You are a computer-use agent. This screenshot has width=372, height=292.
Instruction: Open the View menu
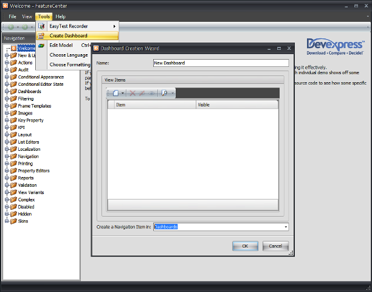pyautogui.click(x=27, y=16)
